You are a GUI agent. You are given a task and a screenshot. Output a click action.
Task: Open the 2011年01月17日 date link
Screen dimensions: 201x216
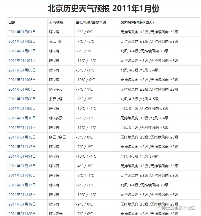coord(22,185)
